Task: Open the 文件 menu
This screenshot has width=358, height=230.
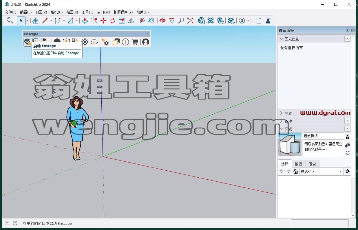Action: (11, 12)
